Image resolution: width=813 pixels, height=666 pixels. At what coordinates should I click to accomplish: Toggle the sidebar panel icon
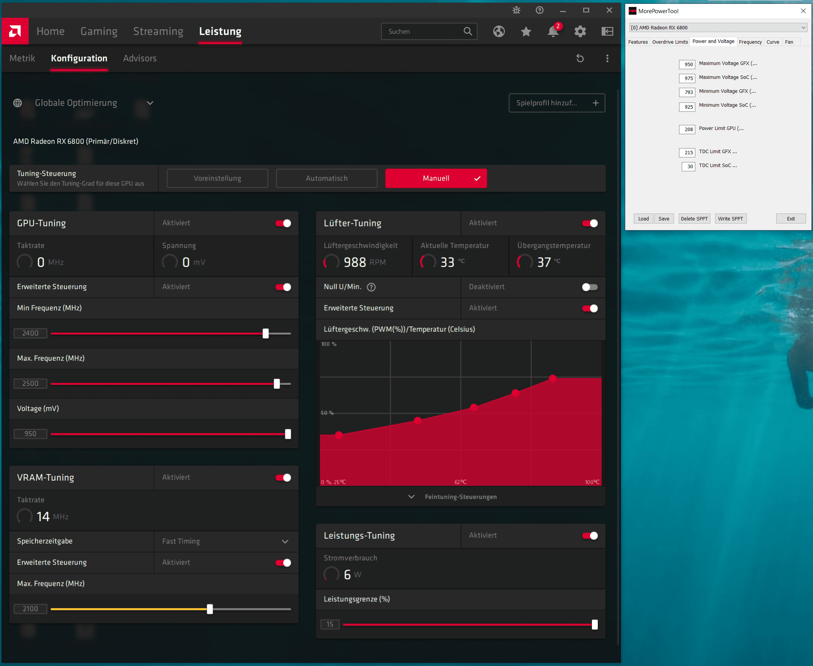(607, 31)
